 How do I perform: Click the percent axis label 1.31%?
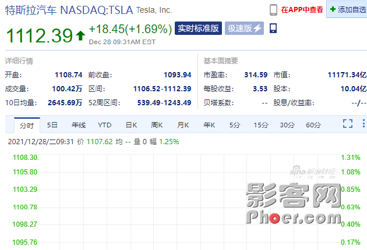click(x=351, y=158)
